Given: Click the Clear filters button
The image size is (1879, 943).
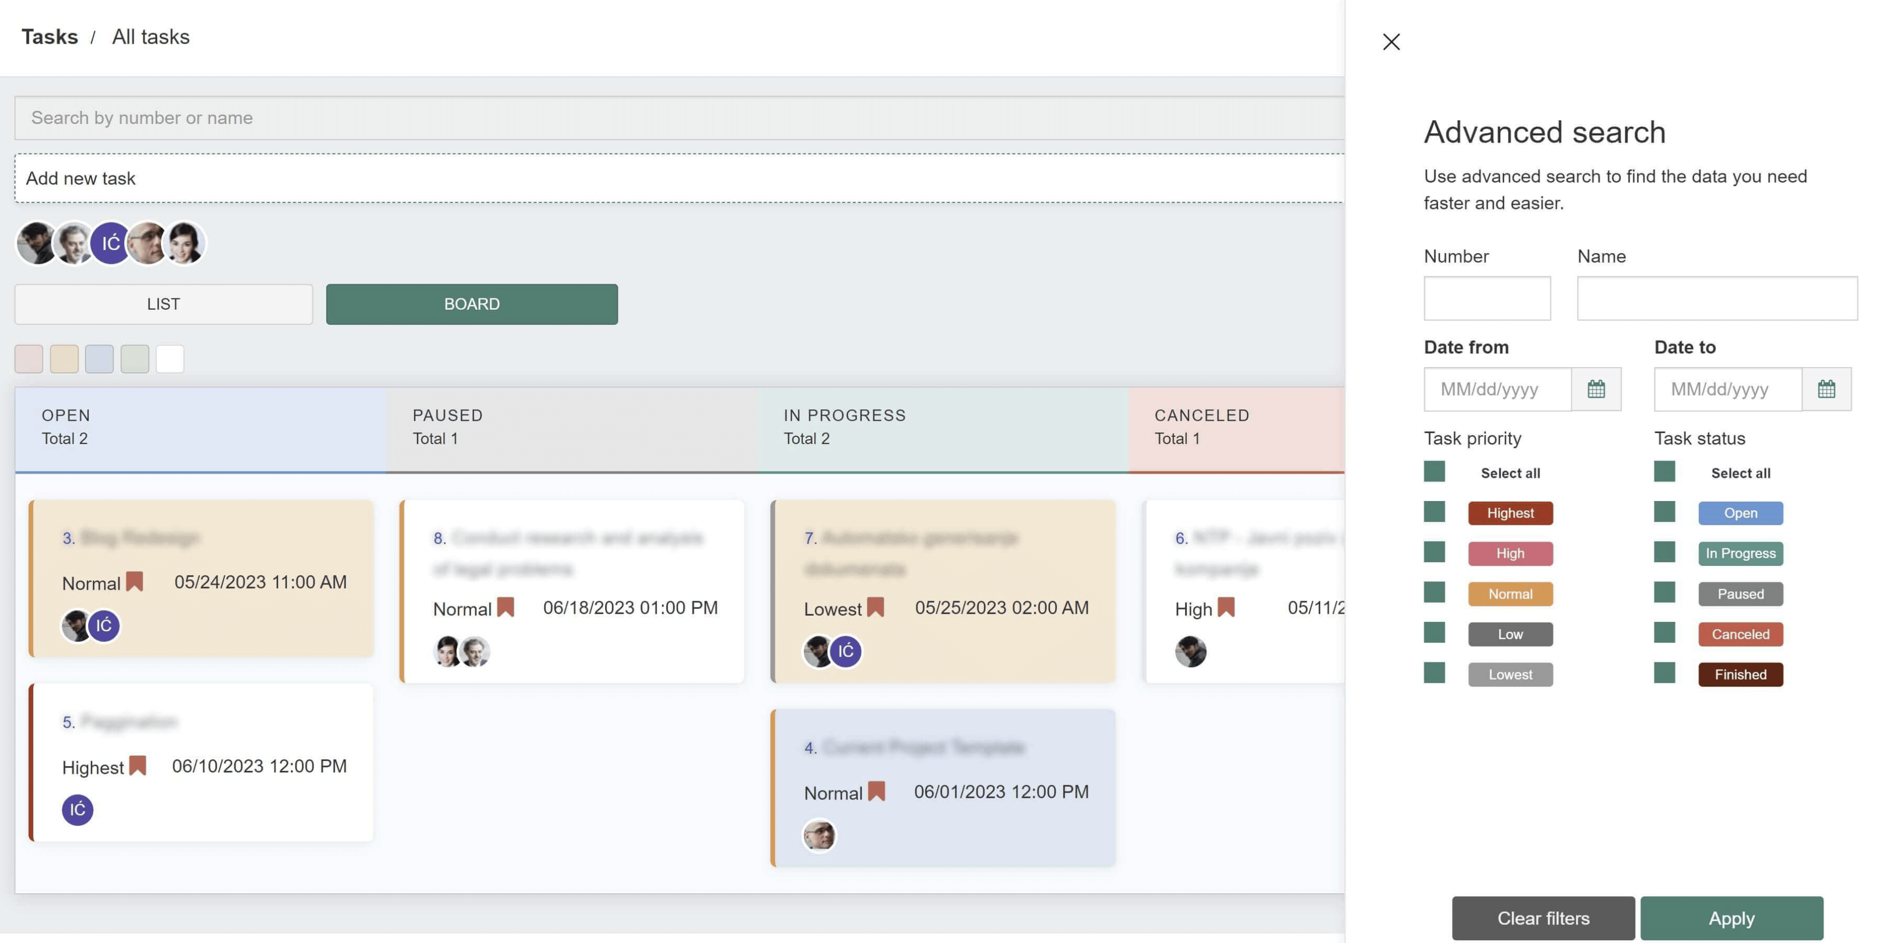Looking at the screenshot, I should pos(1543,918).
